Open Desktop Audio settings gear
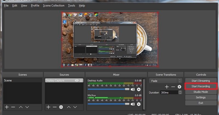 [x=139, y=90]
